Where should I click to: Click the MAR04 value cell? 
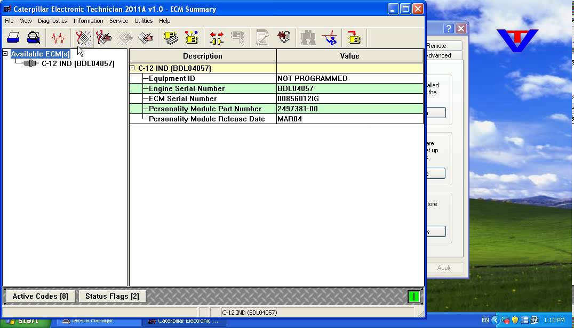349,119
